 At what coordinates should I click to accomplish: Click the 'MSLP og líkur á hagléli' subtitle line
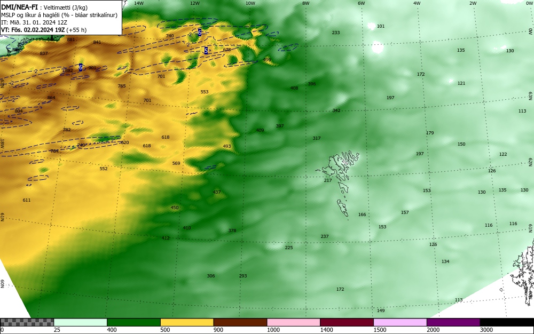point(59,15)
